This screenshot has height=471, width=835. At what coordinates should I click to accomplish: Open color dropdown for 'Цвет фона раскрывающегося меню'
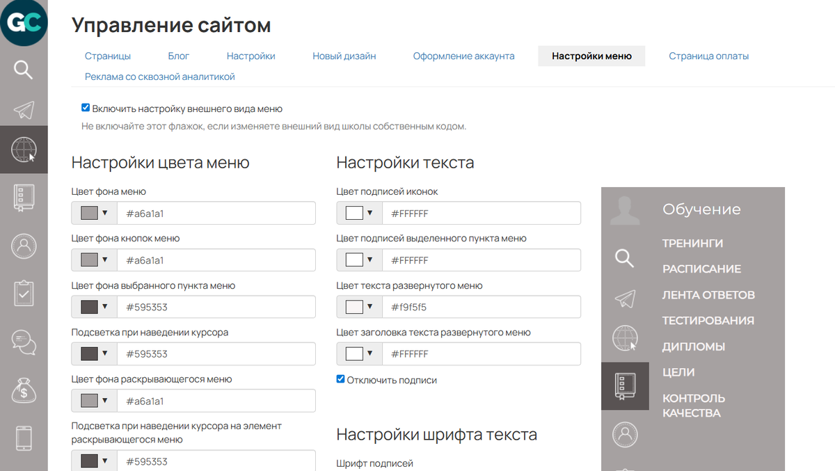[x=94, y=401]
